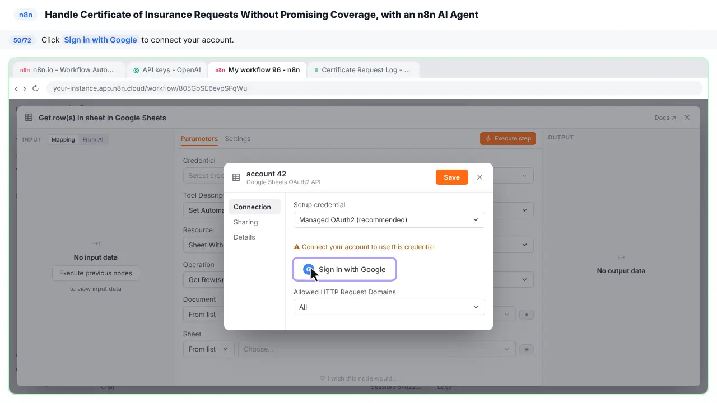
Task: Select the From AI input view toggle
Action: pyautogui.click(x=93, y=140)
